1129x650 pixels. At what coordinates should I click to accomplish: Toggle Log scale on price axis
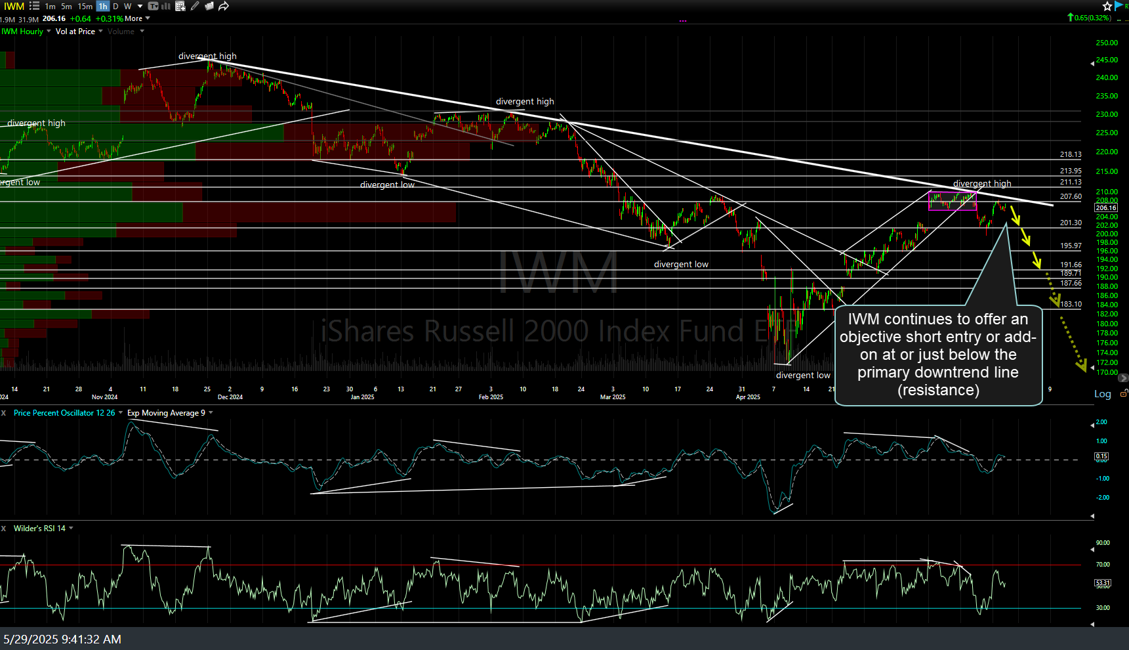coord(1102,394)
